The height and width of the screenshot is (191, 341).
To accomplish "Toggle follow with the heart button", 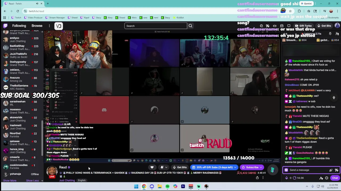I will pos(152,167).
